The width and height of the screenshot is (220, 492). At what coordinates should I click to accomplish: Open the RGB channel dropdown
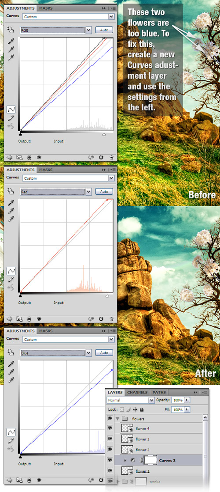[88, 30]
